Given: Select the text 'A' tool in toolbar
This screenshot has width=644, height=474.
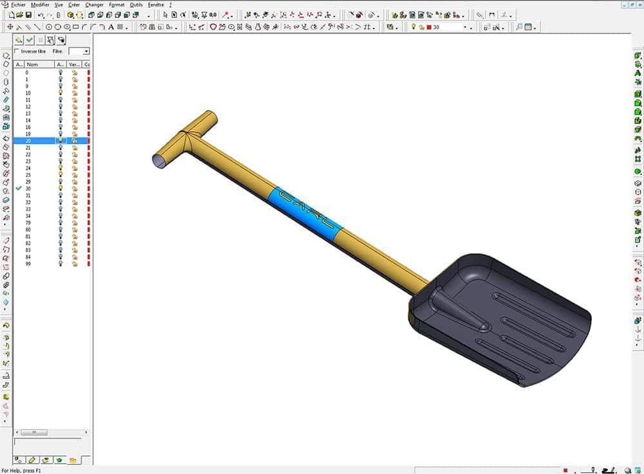Looking at the screenshot, I should (x=111, y=27).
